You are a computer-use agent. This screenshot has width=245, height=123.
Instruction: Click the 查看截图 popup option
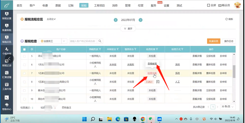[152, 63]
